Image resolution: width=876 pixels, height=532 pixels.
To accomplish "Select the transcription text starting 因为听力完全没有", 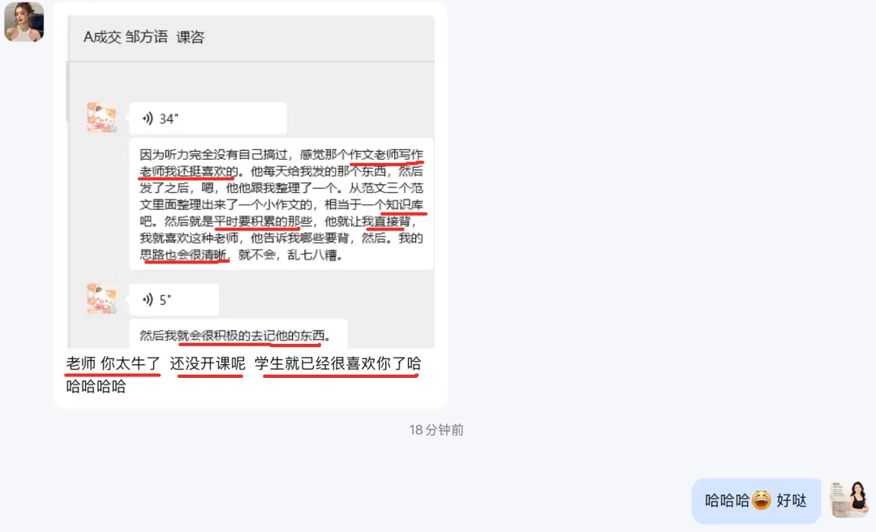I will click(x=281, y=204).
